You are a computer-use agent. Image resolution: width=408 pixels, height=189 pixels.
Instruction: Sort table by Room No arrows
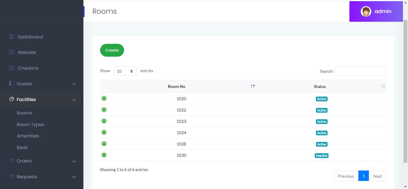click(253, 86)
